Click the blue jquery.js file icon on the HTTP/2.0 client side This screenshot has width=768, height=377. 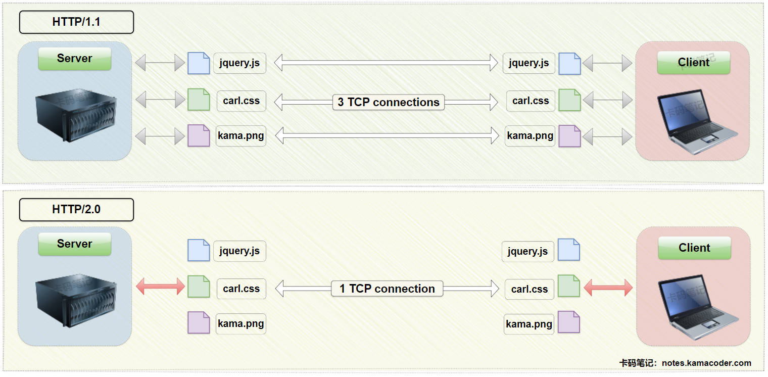click(568, 250)
